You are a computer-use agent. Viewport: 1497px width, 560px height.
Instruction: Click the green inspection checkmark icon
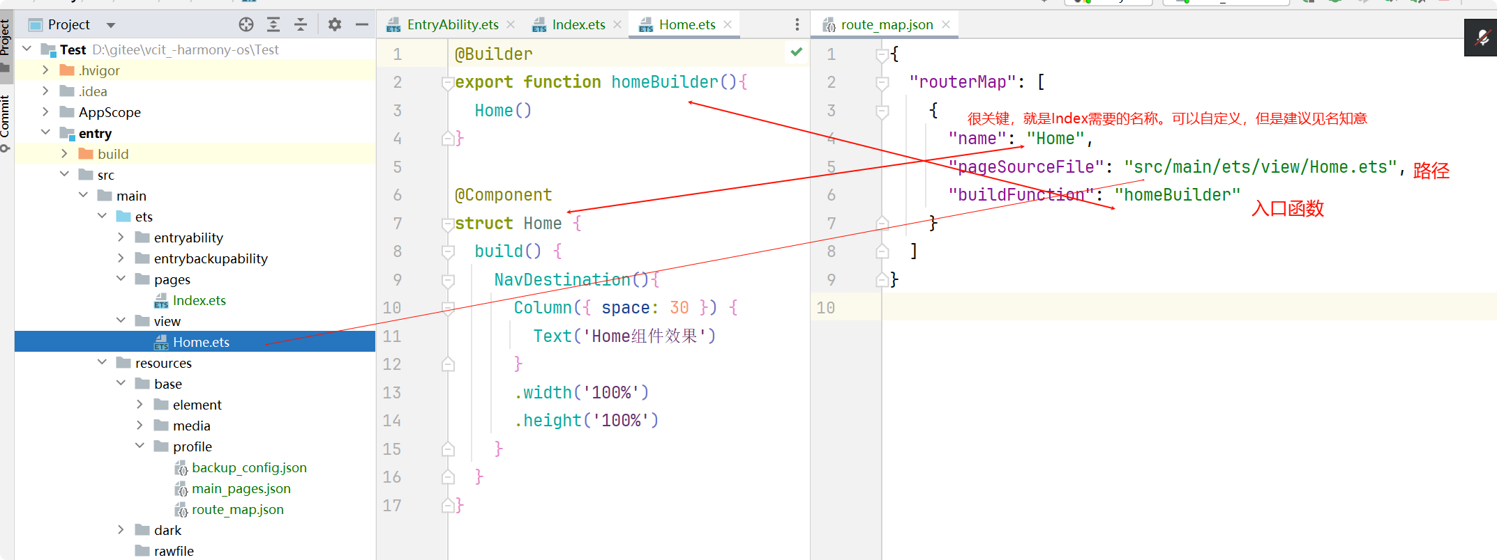tap(797, 52)
